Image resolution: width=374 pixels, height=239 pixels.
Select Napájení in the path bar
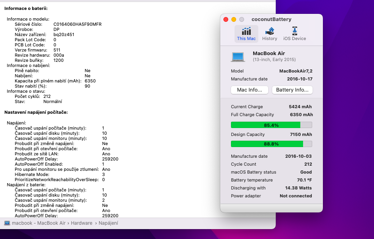108,223
